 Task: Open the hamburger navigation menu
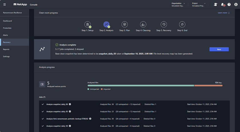tap(5, 5)
